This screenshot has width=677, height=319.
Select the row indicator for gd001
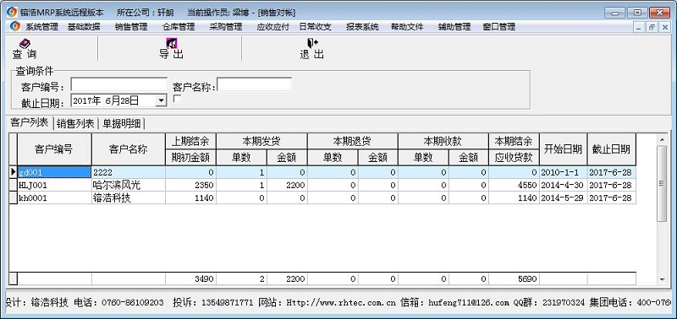(x=13, y=172)
